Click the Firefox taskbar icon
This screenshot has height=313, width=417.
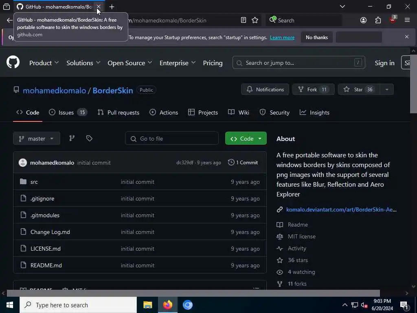click(x=167, y=305)
